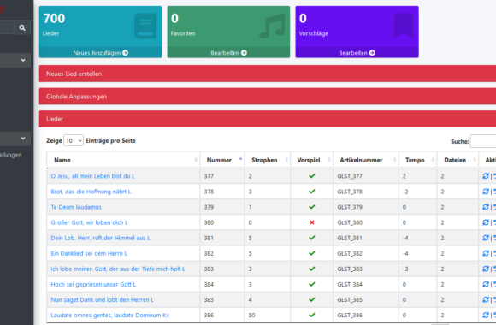Expand the Neues Lied erstellen panel
This screenshot has width=496, height=325.
[268, 74]
